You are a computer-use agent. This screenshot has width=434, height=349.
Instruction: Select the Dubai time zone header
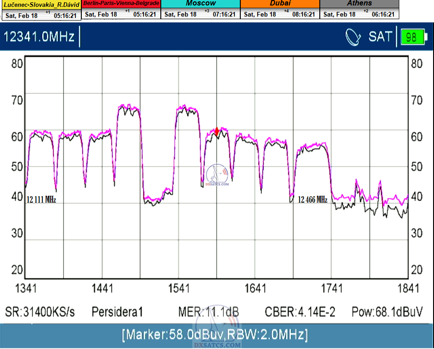point(280,4)
